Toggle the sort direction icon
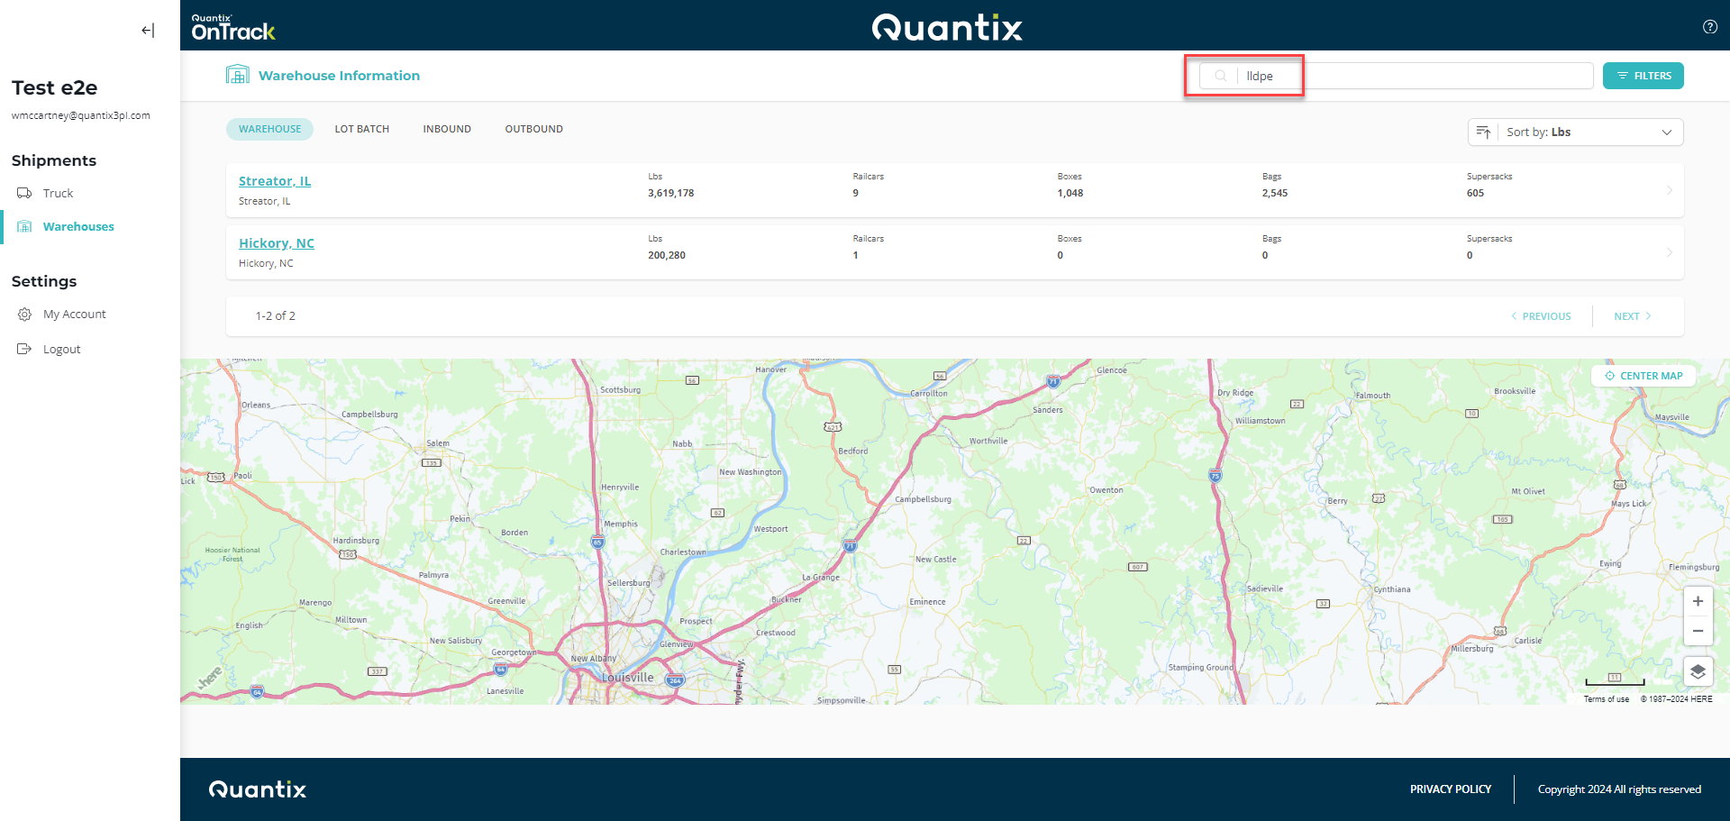 [x=1483, y=132]
